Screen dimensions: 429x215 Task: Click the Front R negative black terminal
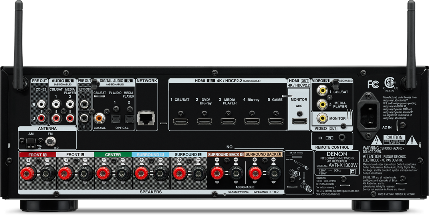pyautogui.click(x=47, y=173)
